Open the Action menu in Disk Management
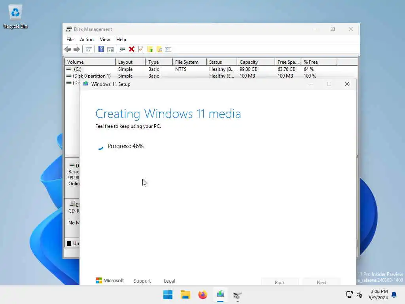This screenshot has height=304, width=405. pyautogui.click(x=87, y=40)
